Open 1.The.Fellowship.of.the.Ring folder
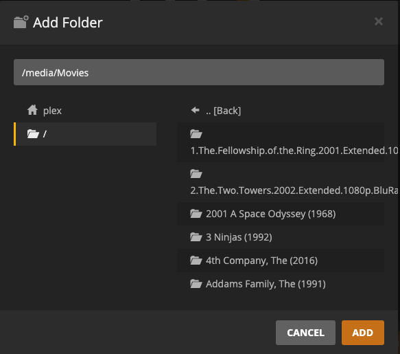Viewport: 400px width, 354px height. tap(281, 142)
